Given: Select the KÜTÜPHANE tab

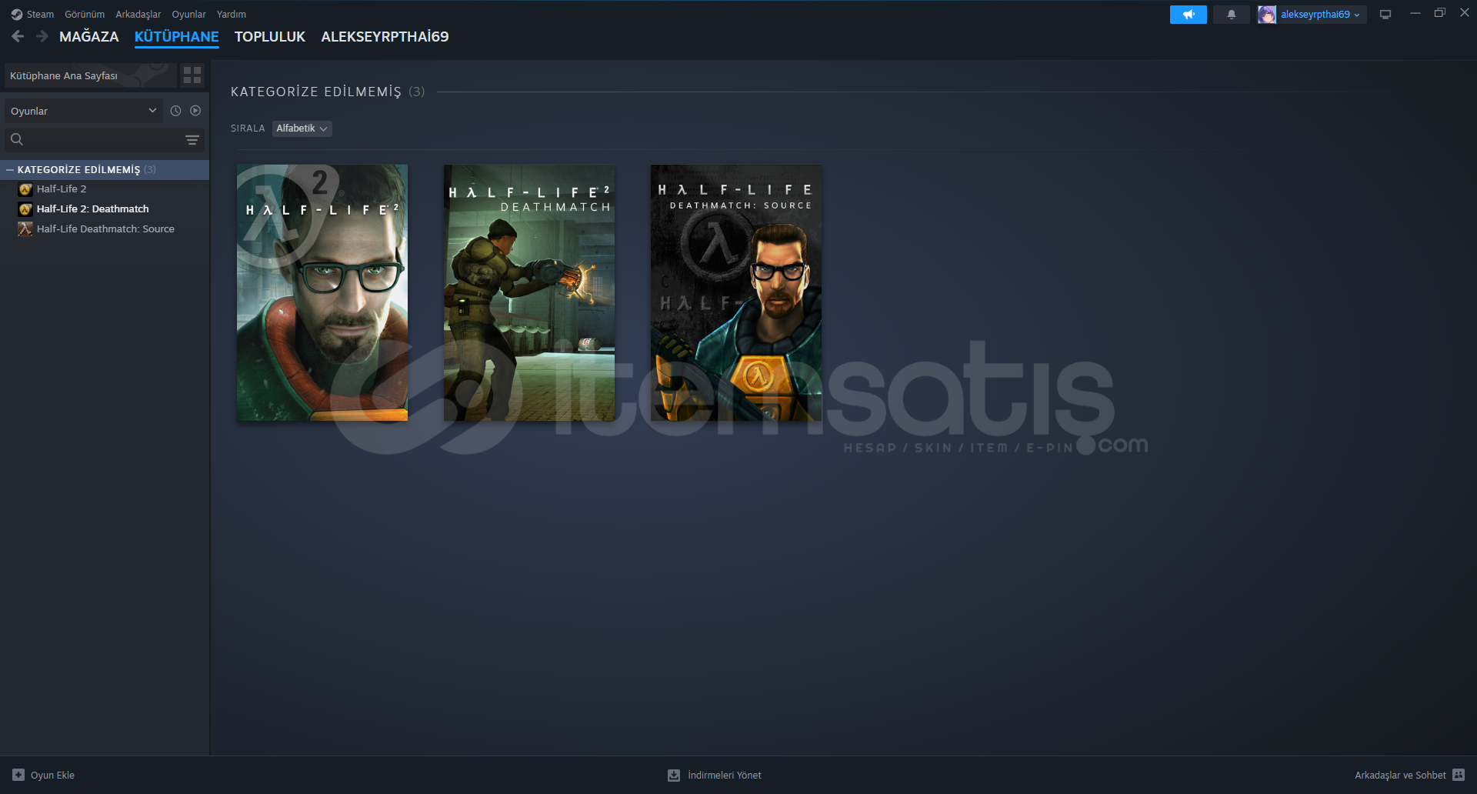Looking at the screenshot, I should [x=177, y=36].
